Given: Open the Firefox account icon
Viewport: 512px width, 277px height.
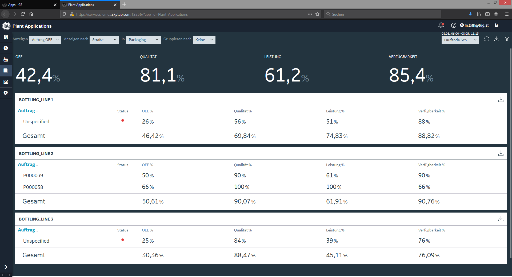Looking at the screenshot, I should pos(496,14).
